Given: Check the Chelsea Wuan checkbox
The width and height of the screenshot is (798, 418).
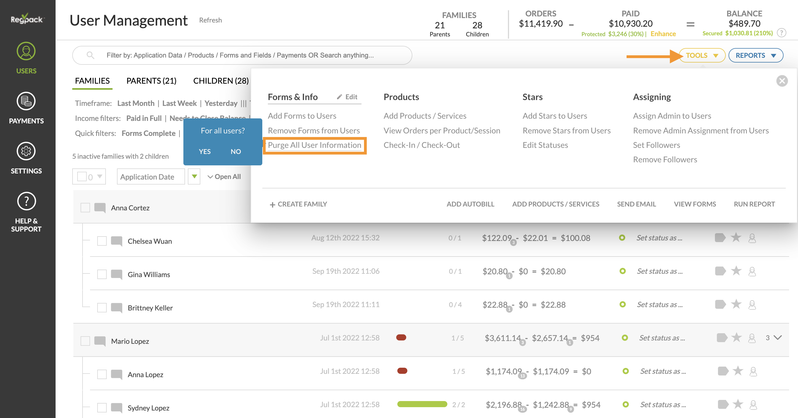Looking at the screenshot, I should pyautogui.click(x=102, y=241).
